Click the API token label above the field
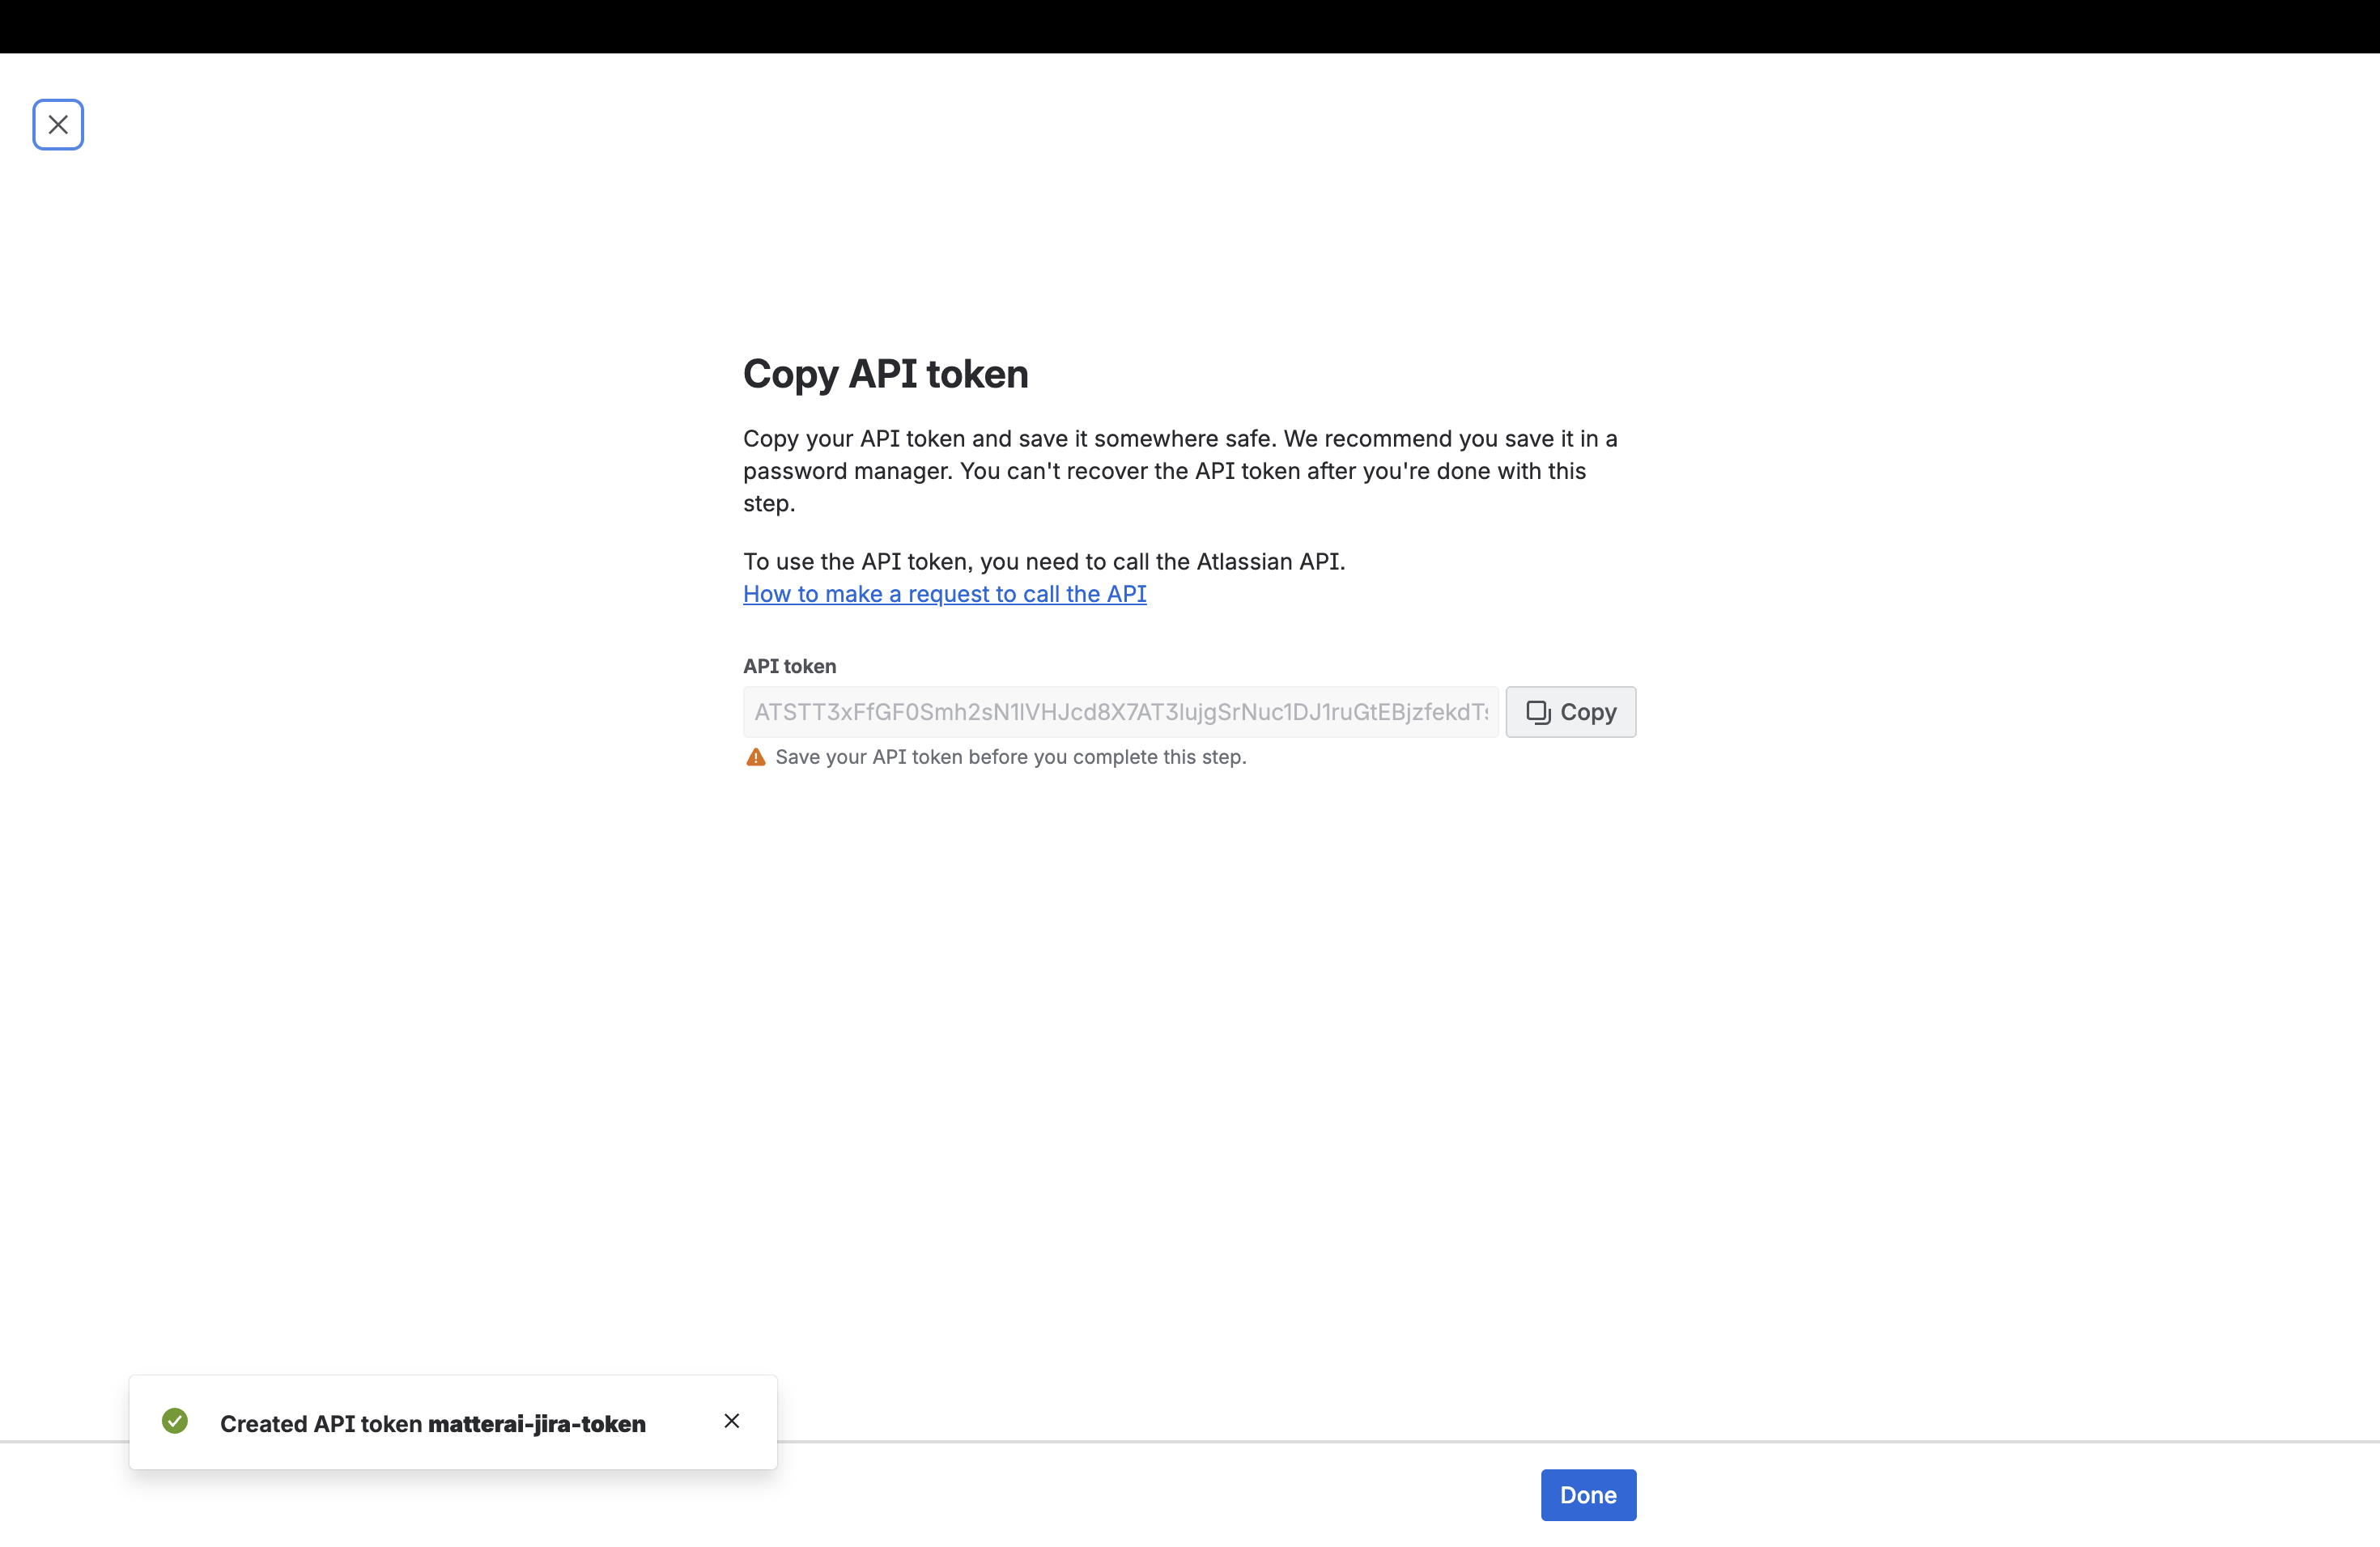The width and height of the screenshot is (2380, 1547). coord(789,666)
